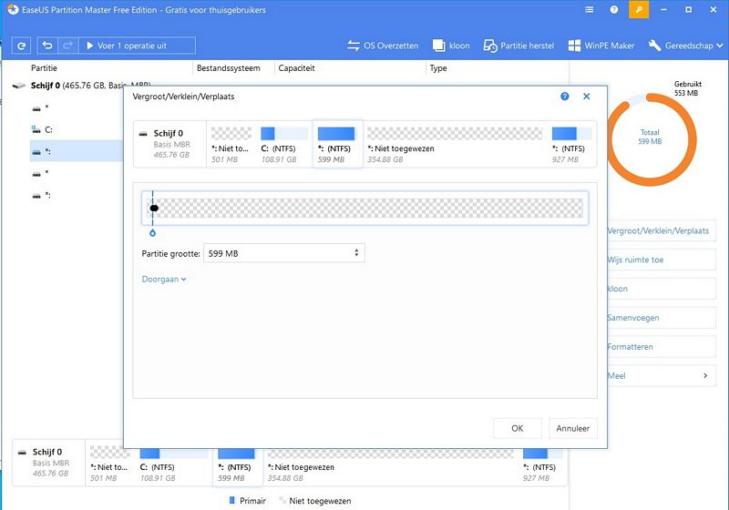Click Wijs ruimte toe in right panel
Screen dimensions: 729x510
click(662, 260)
